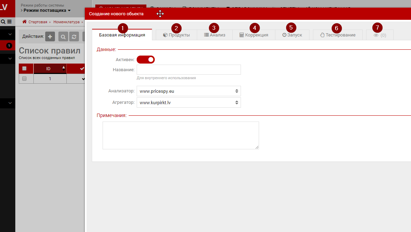Click the refresh arrows icon in Actions
The image size is (411, 232).
pyautogui.click(x=74, y=36)
